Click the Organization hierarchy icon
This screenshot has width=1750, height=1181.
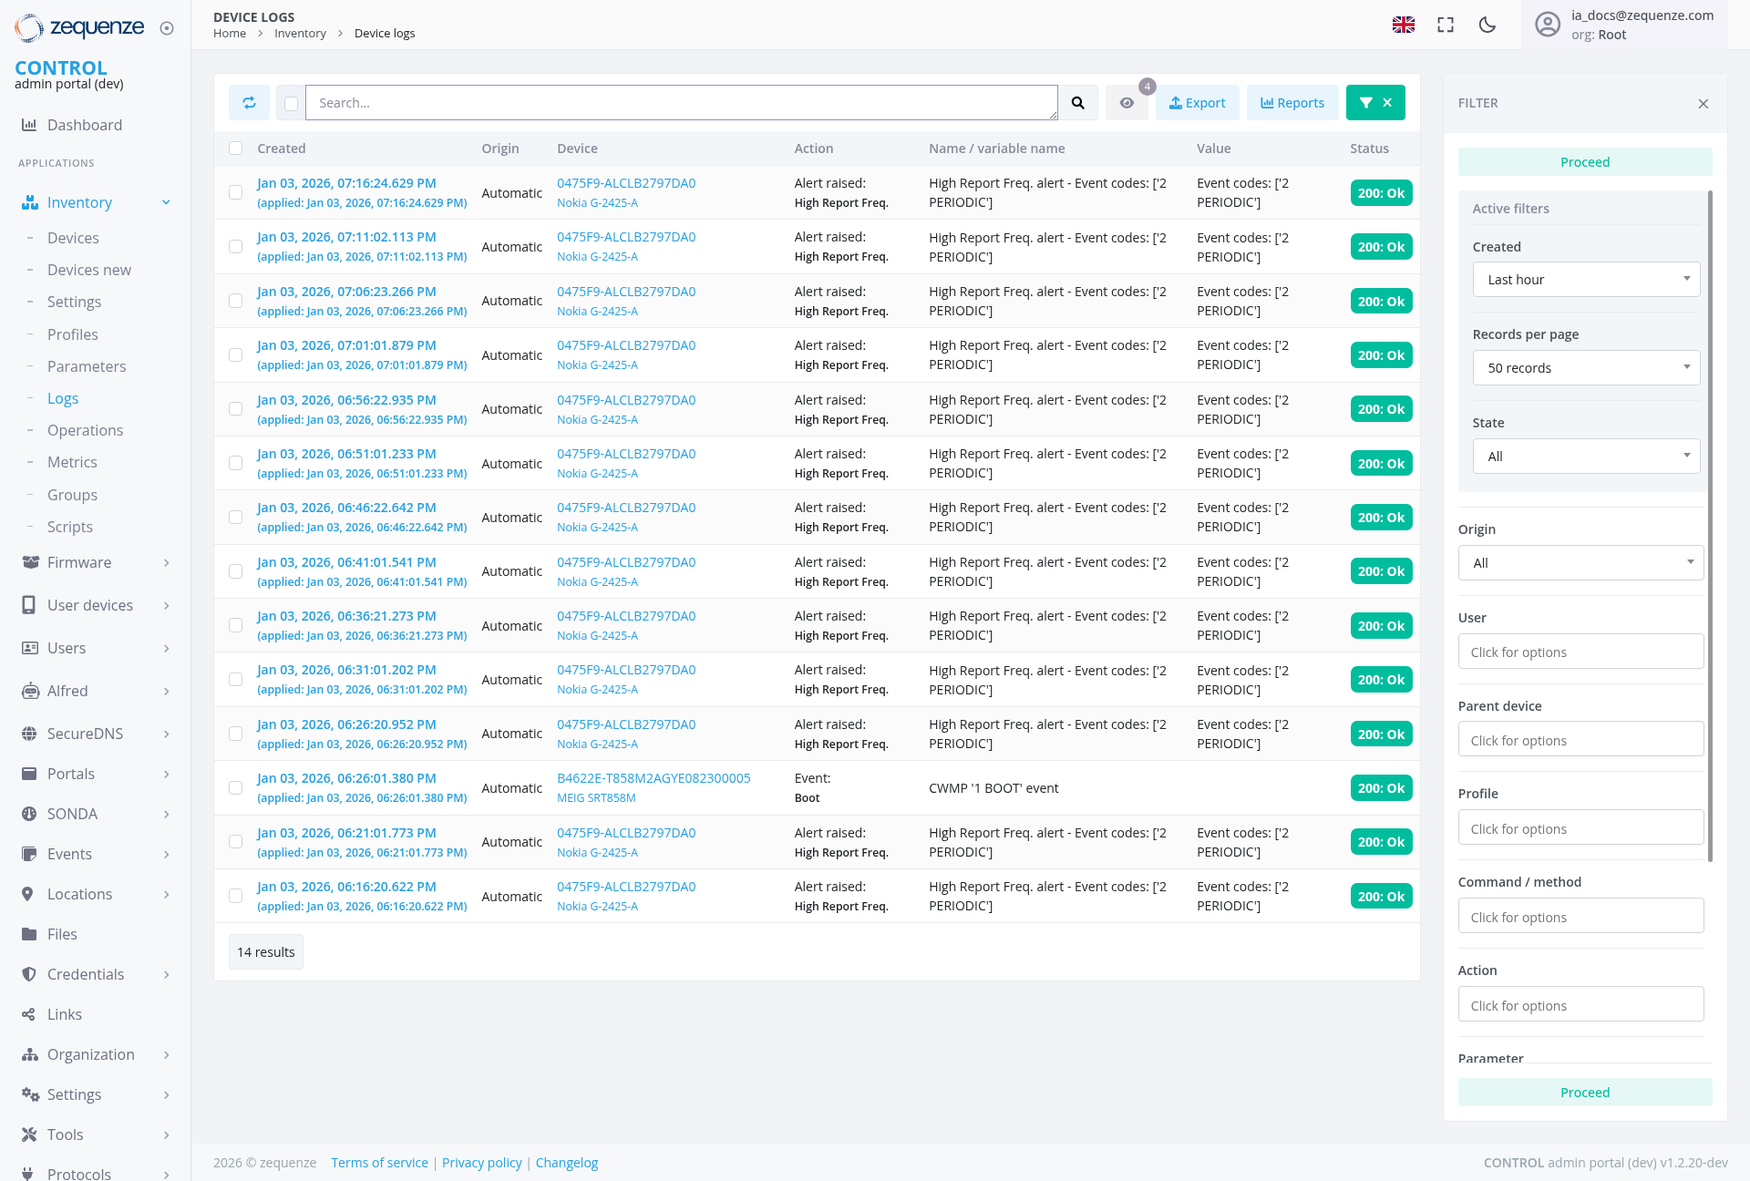tap(30, 1054)
